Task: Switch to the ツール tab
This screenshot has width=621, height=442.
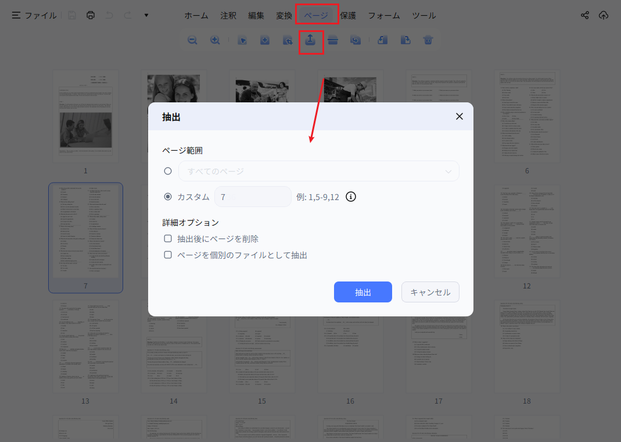Action: coord(423,16)
